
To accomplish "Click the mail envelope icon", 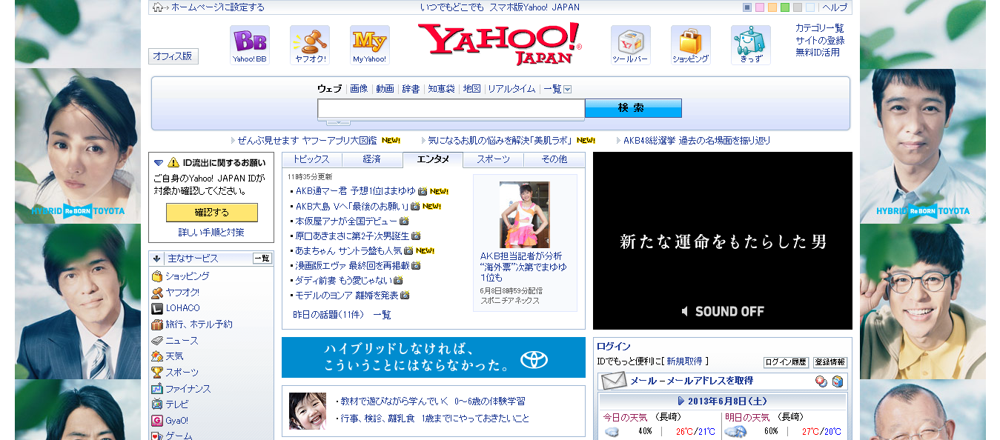I will 614,381.
